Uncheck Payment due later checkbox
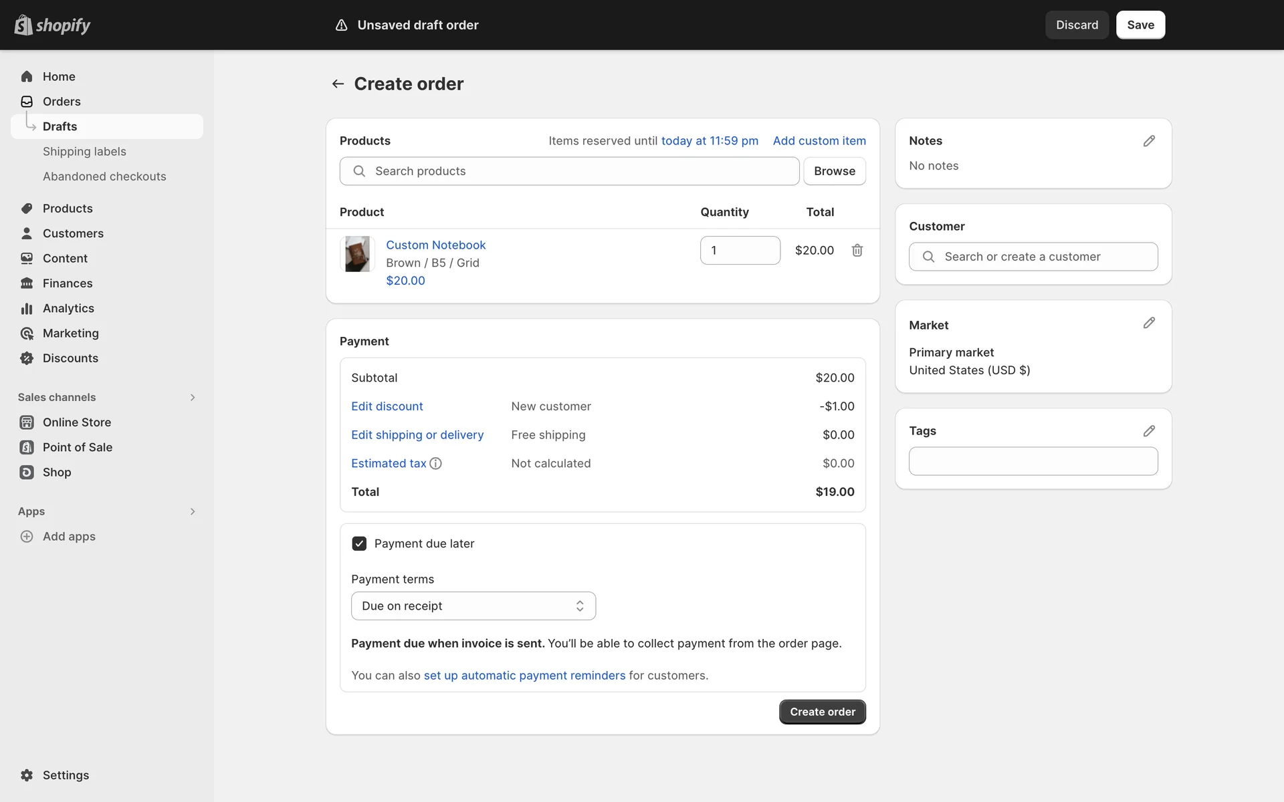 [359, 543]
